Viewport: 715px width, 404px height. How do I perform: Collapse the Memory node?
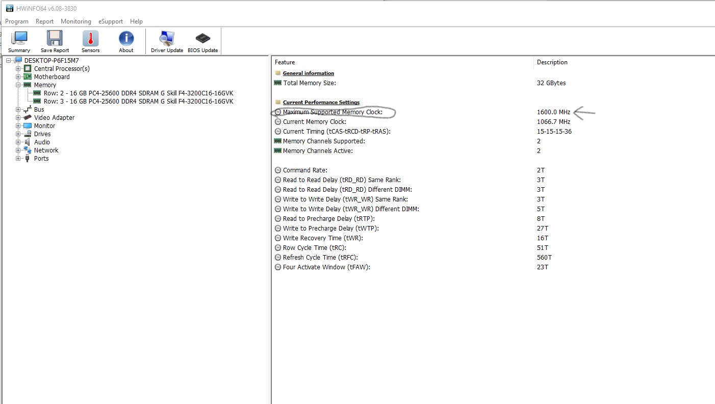click(x=18, y=85)
